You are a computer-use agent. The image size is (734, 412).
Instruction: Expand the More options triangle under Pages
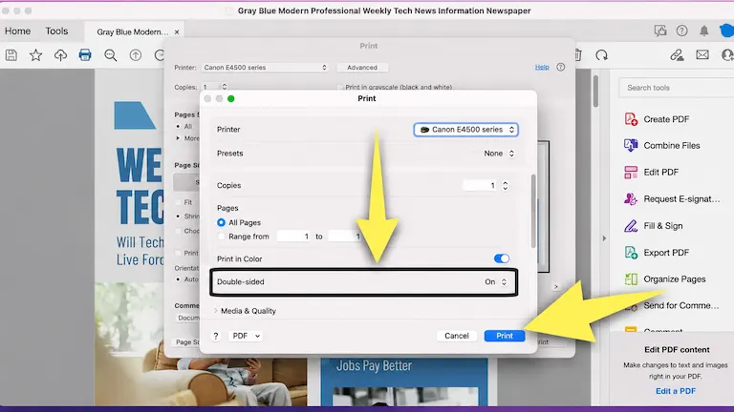(178, 138)
